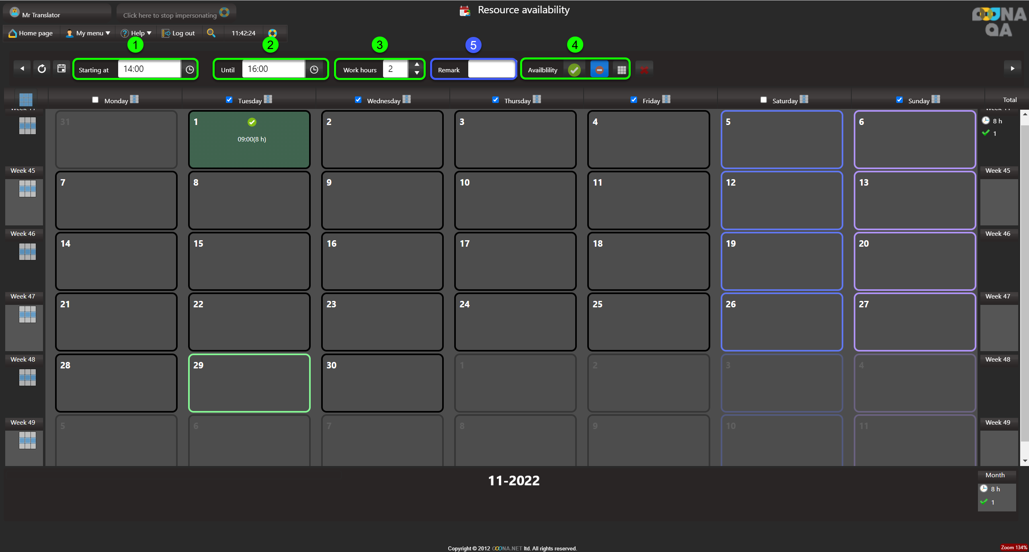Click the red X delete icon
Screen dimensions: 1029x552
tap(644, 70)
